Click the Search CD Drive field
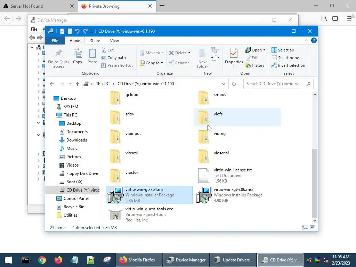Screen dimensions: 356x267 point(278,84)
